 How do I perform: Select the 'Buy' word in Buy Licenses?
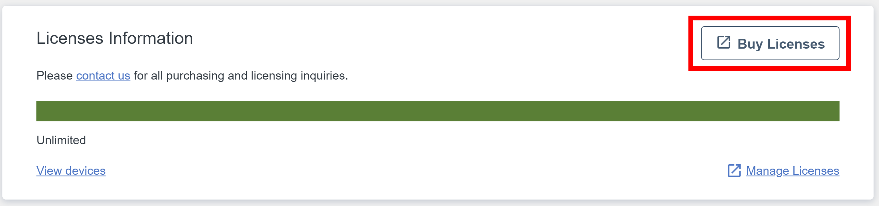point(750,44)
